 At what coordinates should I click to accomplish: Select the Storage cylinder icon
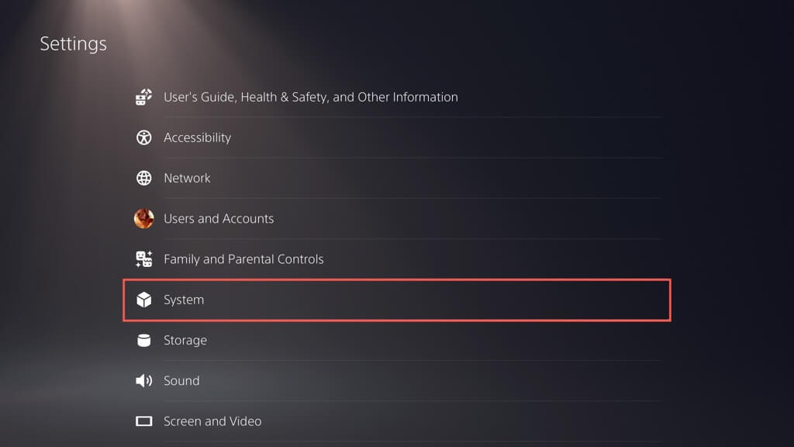click(x=144, y=340)
